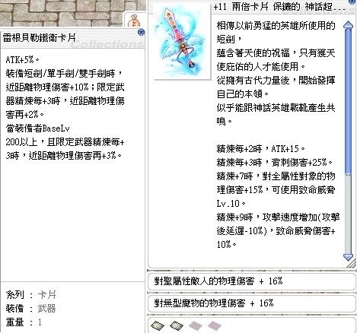Click the winged sword item image
Screen dimensions: 357x333
(x=183, y=42)
